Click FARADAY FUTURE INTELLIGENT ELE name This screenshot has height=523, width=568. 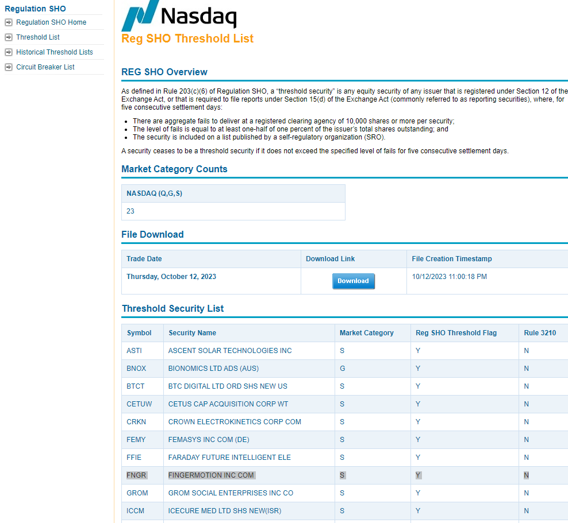(229, 457)
